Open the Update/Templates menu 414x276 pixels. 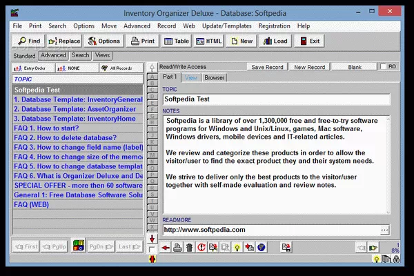[227, 26]
